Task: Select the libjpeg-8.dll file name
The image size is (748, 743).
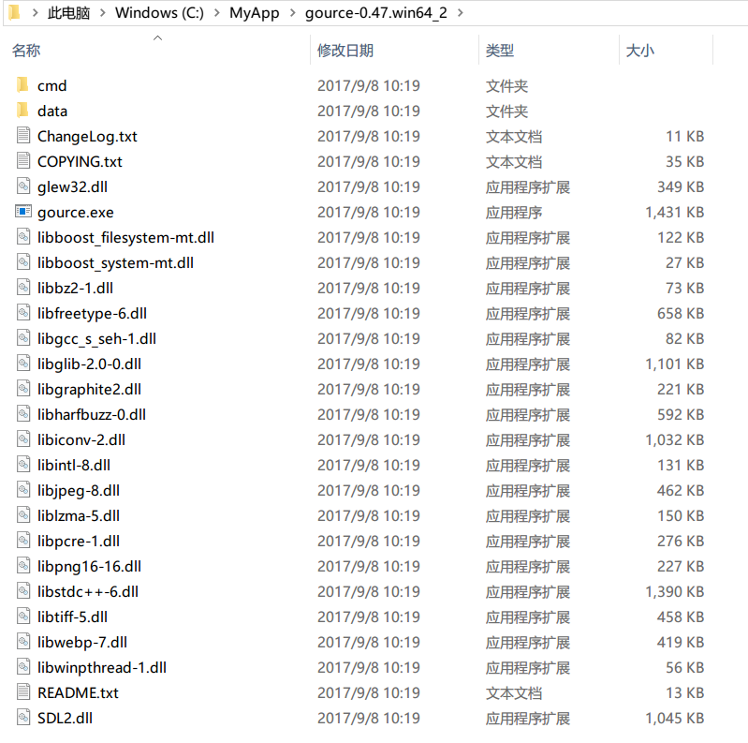Action: click(x=79, y=490)
